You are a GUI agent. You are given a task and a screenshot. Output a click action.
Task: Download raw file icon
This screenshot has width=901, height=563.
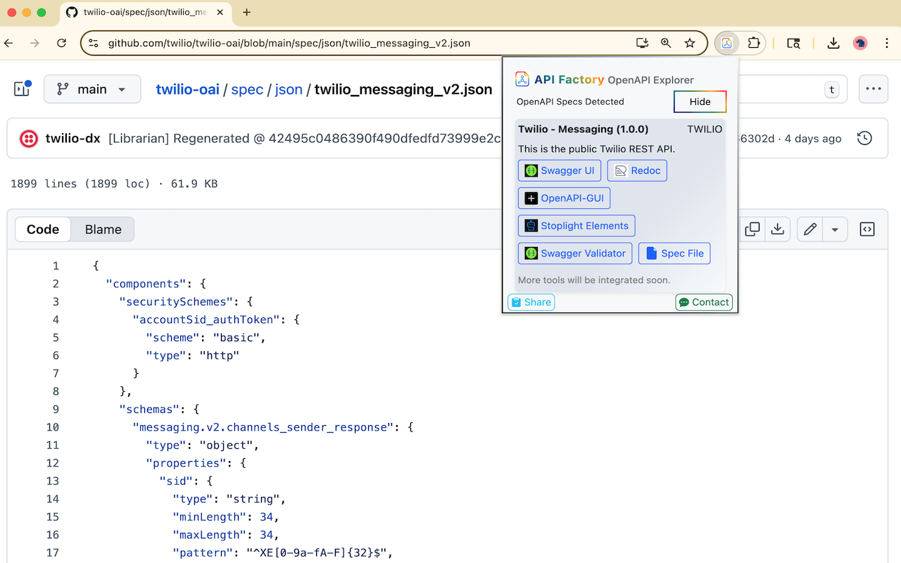777,229
